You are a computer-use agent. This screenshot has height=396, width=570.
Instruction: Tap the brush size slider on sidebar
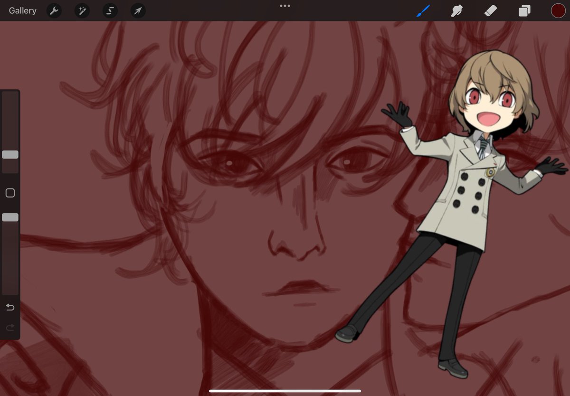tap(10, 154)
